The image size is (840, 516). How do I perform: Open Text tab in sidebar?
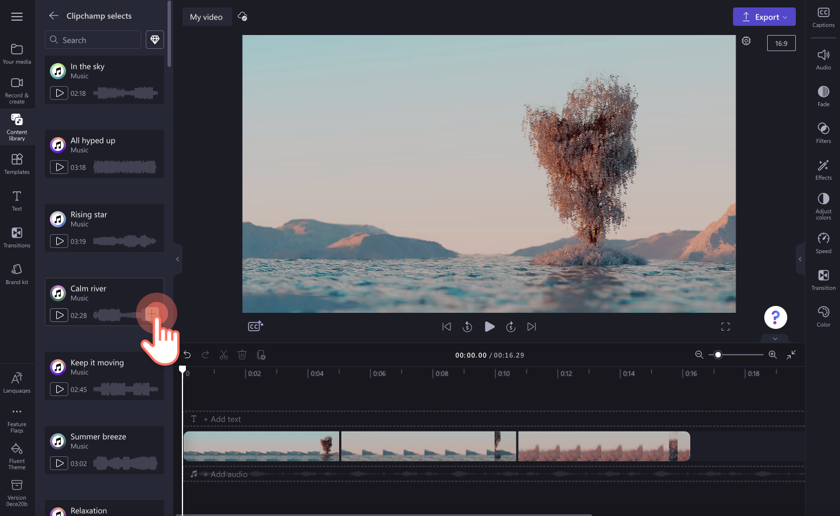point(17,201)
